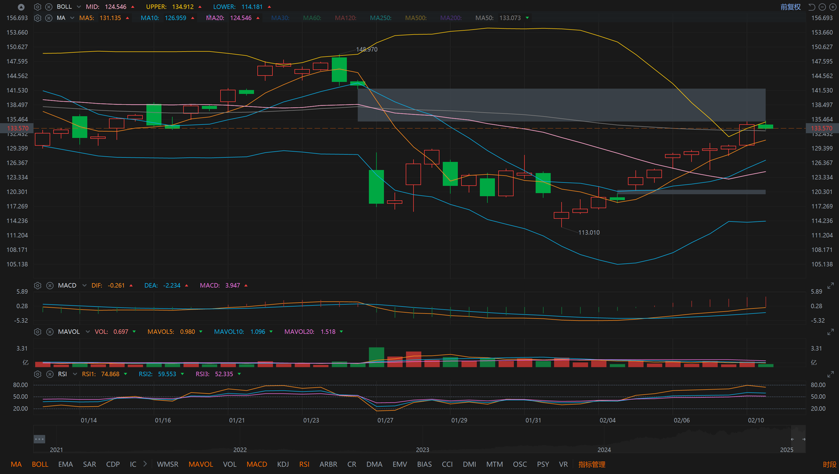Click the 2023 point on the timeline navigator
839x474 pixels.
click(x=422, y=449)
